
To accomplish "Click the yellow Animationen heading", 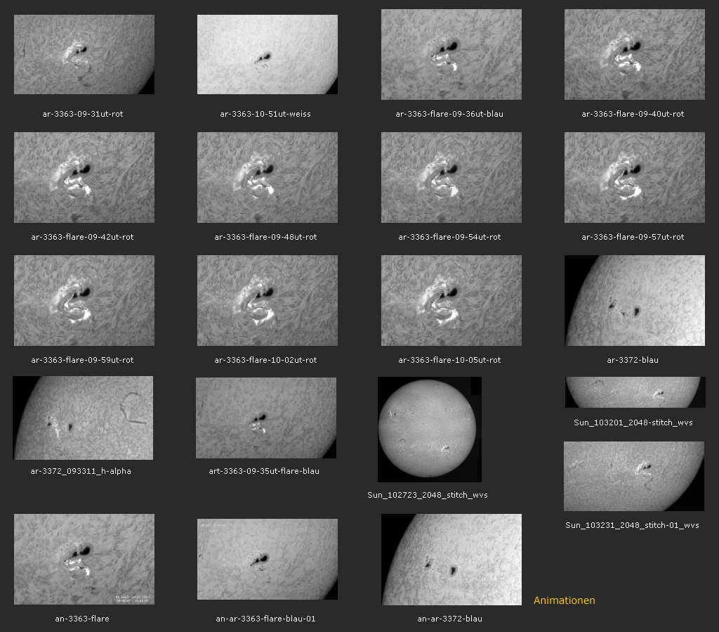I will (564, 600).
